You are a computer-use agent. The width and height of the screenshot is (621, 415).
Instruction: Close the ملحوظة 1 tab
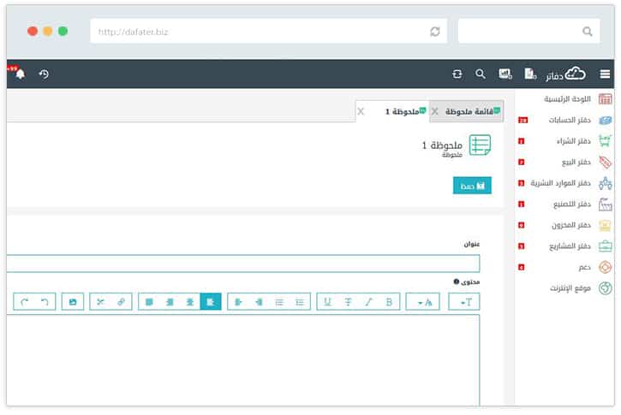(x=360, y=111)
